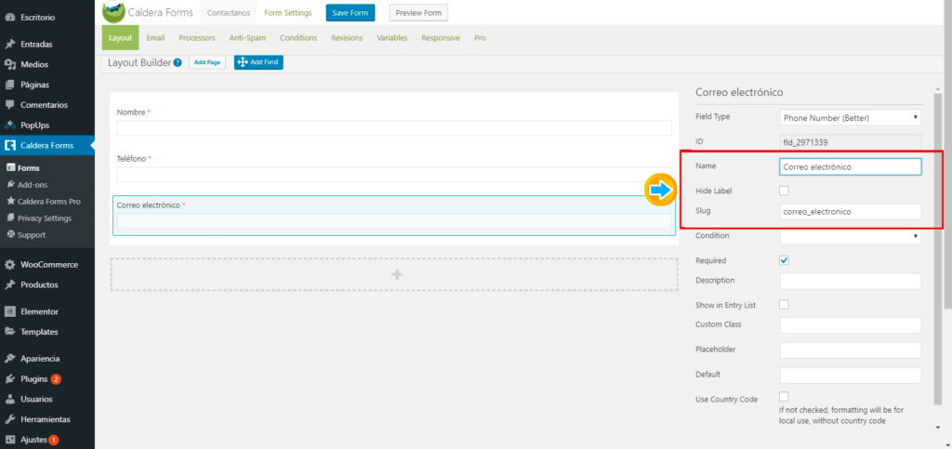Click the Layout Builder help question icon
The image size is (952, 449).
click(x=178, y=62)
